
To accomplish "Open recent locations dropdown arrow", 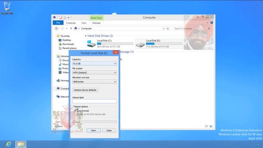I will coord(67,28).
